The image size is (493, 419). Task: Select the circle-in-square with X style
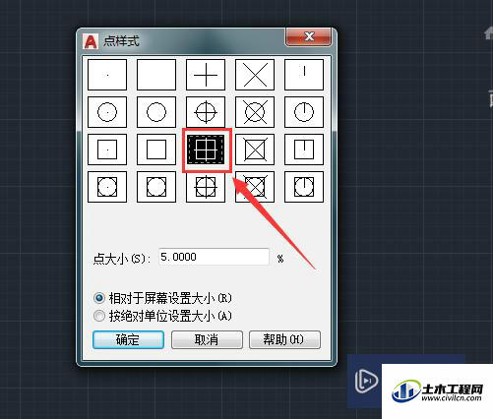[x=255, y=187]
